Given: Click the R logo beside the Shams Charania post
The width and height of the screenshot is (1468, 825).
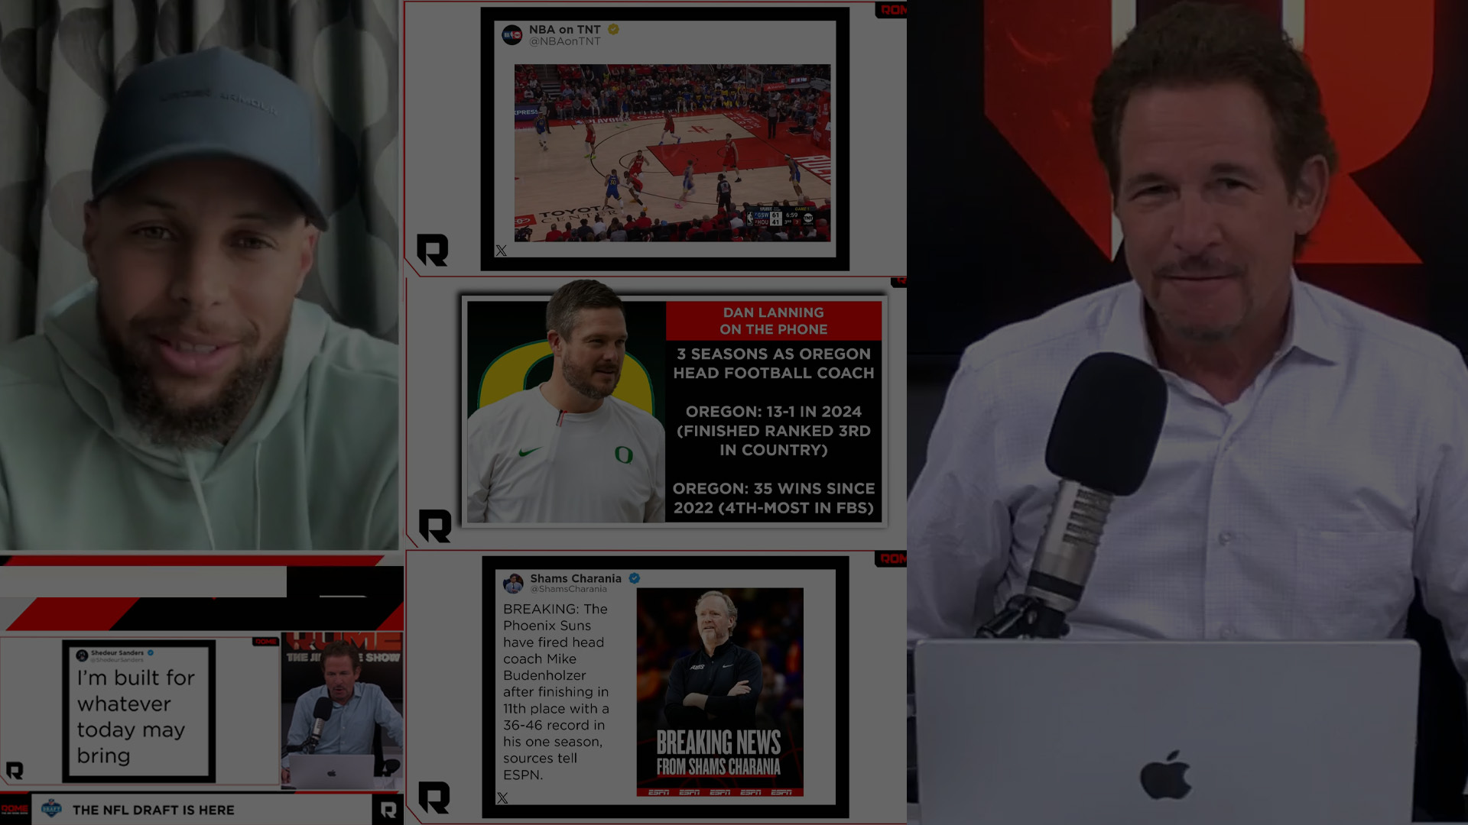Looking at the screenshot, I should pos(434,797).
